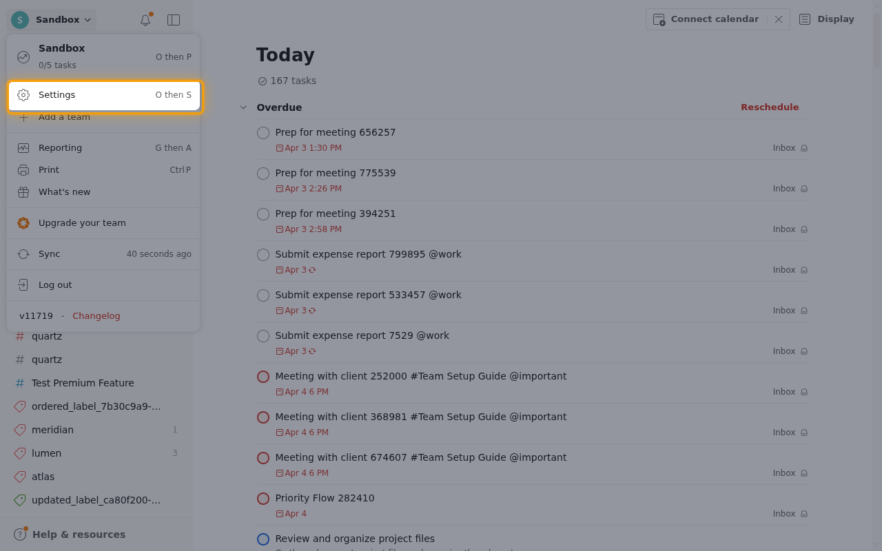Screen dimensions: 882x551
Task: Choose Reporting in the menu
Action: pos(103,148)
